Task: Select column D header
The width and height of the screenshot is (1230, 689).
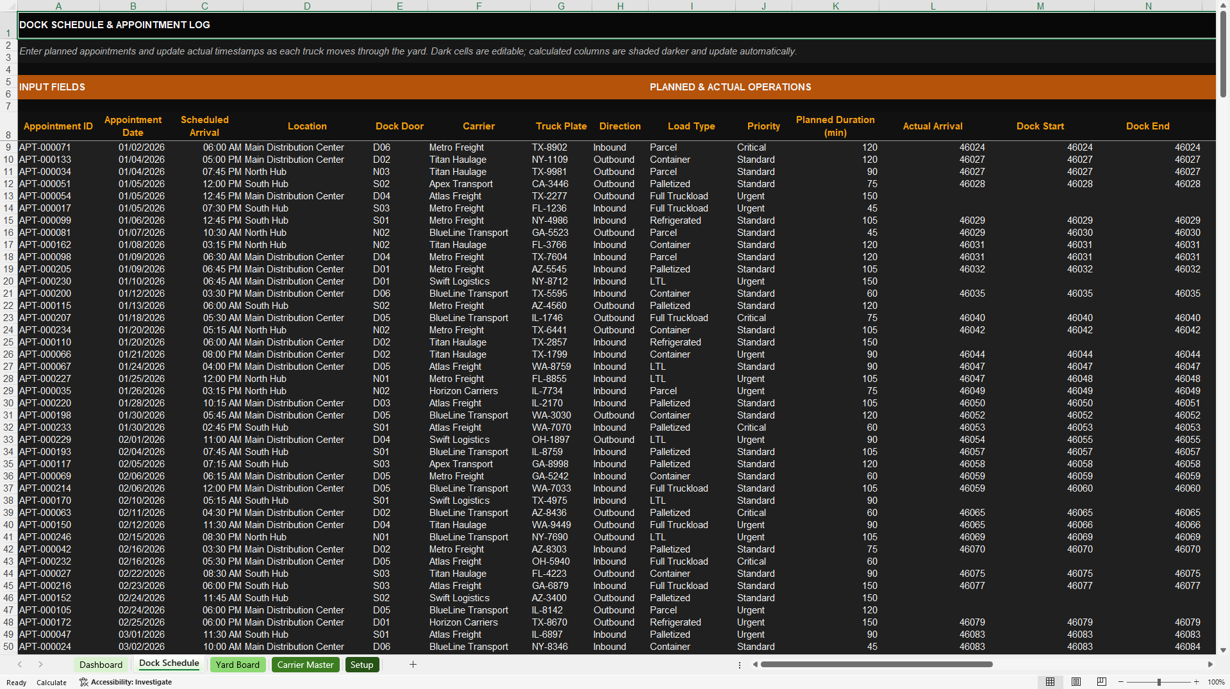Action: tap(307, 6)
